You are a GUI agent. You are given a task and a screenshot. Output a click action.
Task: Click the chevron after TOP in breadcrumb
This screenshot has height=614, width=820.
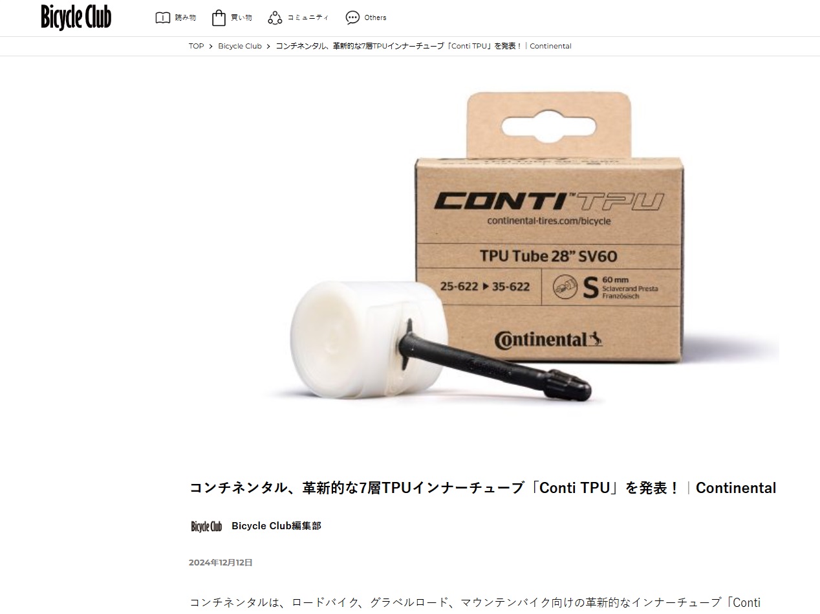211,46
